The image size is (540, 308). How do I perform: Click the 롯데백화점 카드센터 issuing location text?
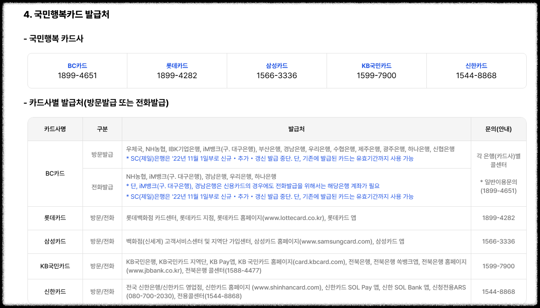[x=241, y=218]
